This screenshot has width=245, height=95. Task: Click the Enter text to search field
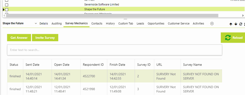click(115, 50)
